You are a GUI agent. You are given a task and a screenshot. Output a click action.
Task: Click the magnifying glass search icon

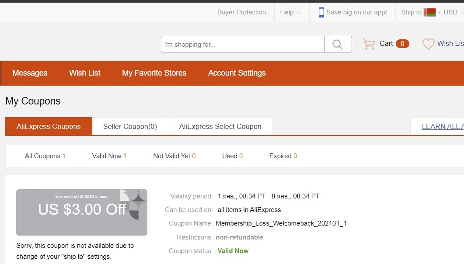pyautogui.click(x=338, y=44)
